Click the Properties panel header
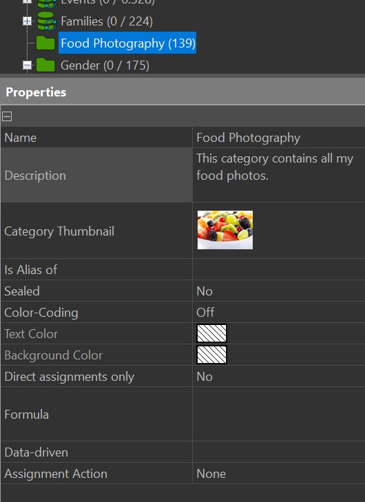This screenshot has width=365, height=502. pyautogui.click(x=182, y=92)
